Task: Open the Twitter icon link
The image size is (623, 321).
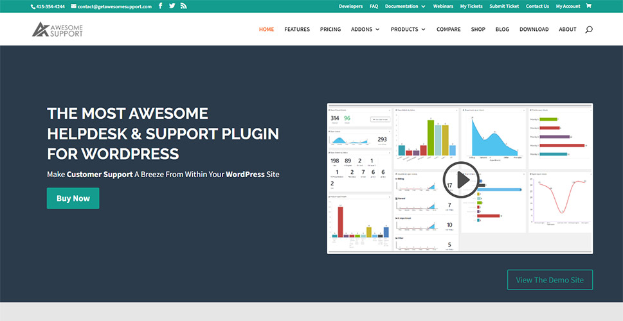Action: [172, 6]
